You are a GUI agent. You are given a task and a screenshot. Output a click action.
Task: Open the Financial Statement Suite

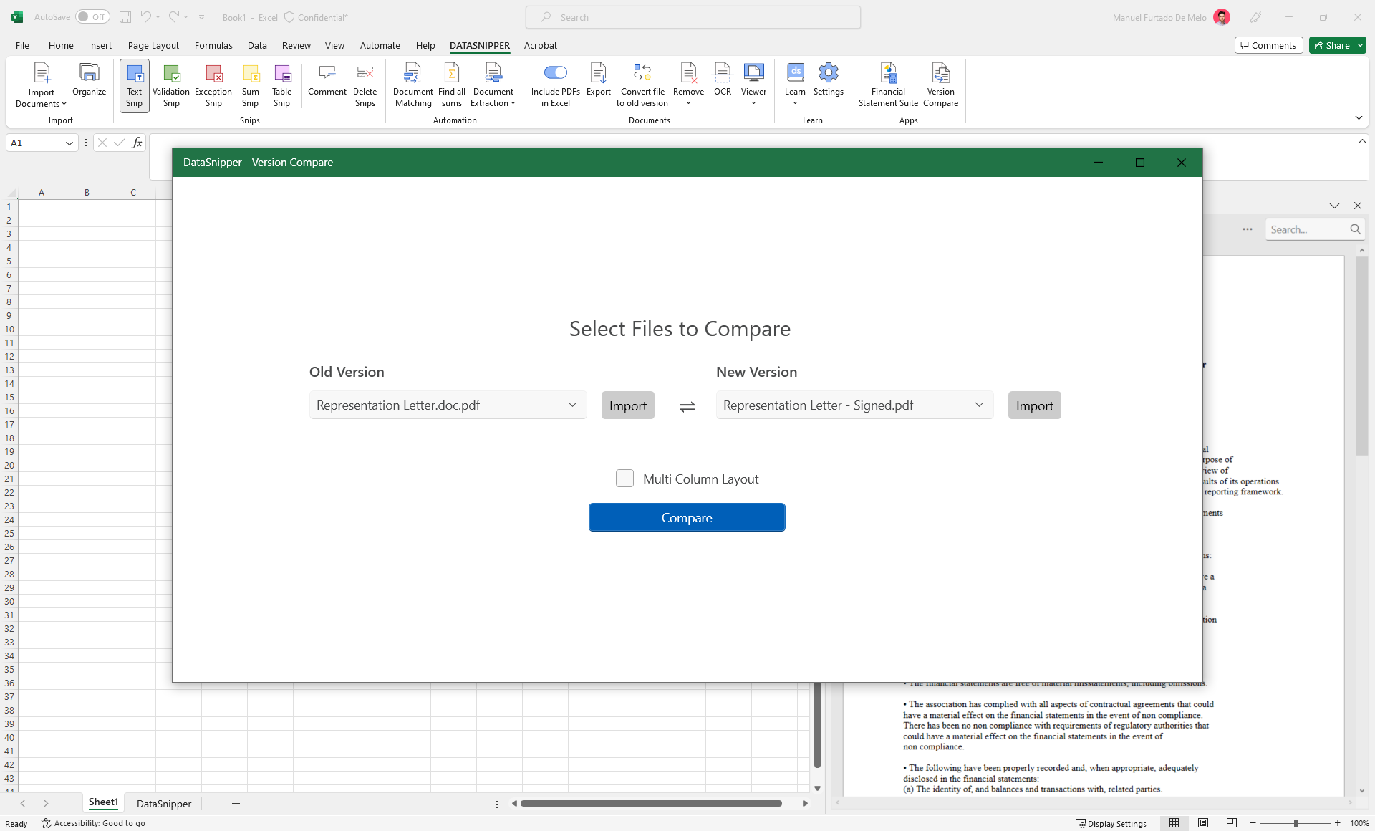[887, 85]
